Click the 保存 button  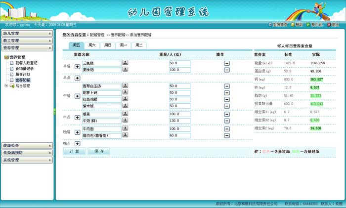98,151
